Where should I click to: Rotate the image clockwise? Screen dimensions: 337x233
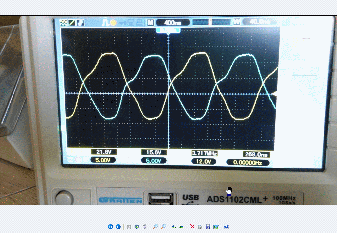pos(174,227)
